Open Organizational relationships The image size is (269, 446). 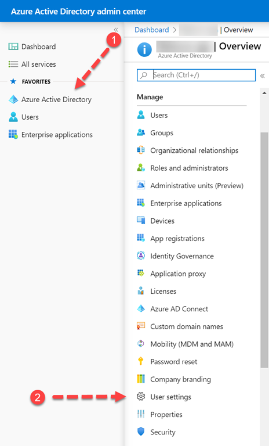tap(194, 150)
